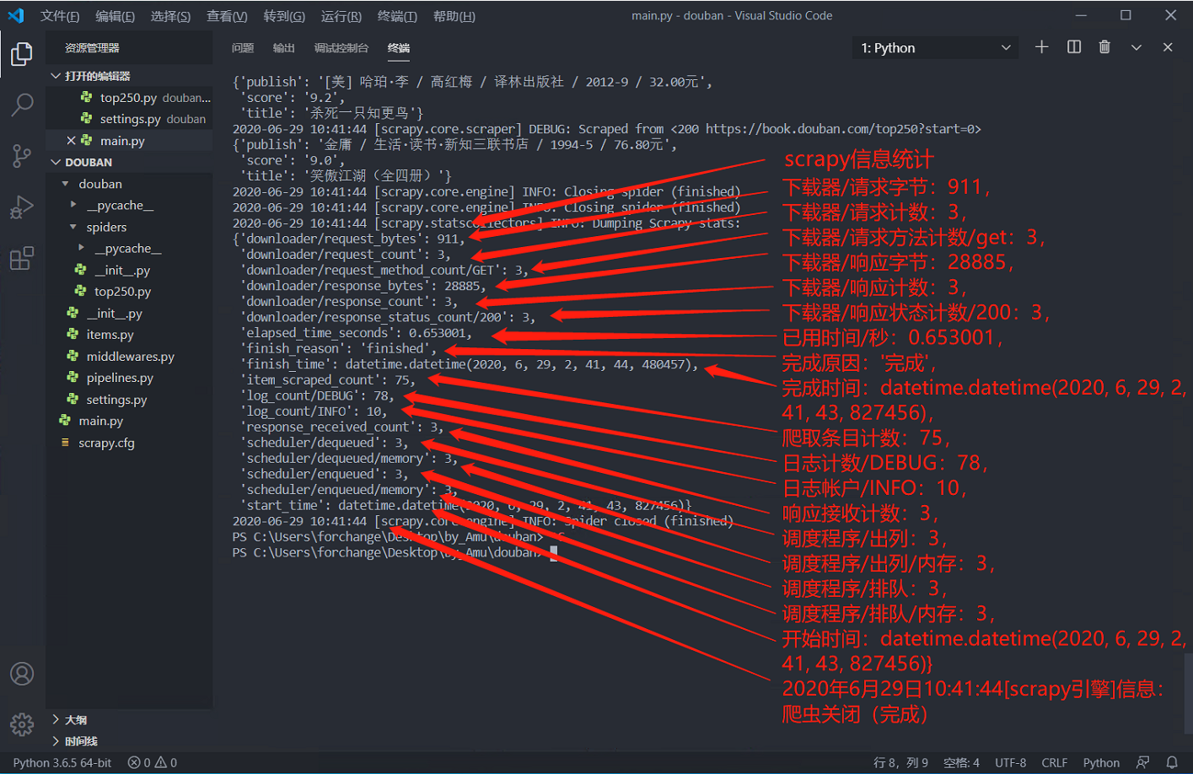Change language mode via Python status item
This screenshot has width=1193, height=774.
click(x=1101, y=762)
